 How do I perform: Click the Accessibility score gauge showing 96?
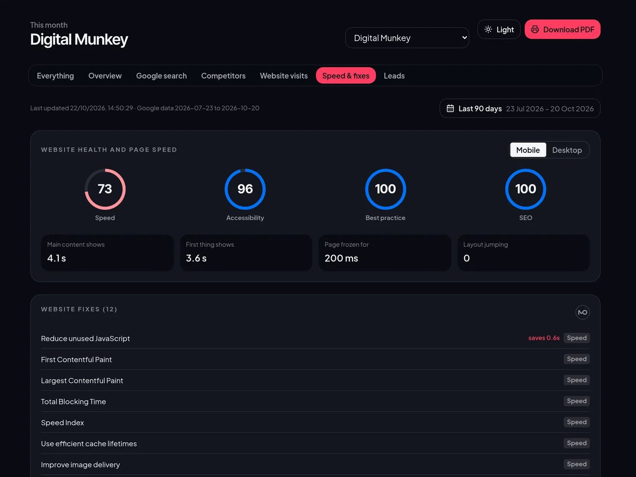[245, 189]
